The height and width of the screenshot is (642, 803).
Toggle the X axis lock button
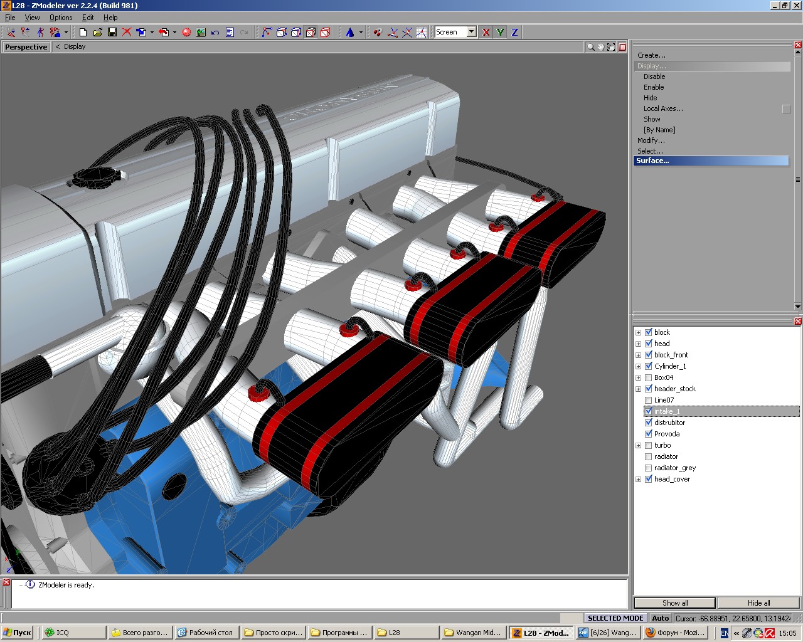(x=486, y=32)
